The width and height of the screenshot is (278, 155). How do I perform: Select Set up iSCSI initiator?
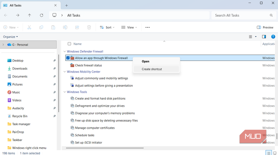pos(89,142)
